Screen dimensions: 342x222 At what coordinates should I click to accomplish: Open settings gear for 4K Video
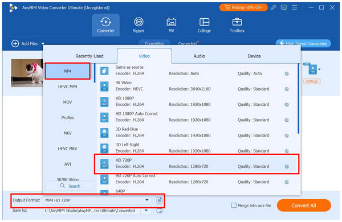coord(287,89)
